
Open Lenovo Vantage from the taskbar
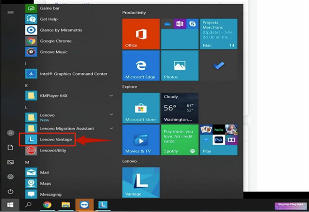(x=103, y=204)
